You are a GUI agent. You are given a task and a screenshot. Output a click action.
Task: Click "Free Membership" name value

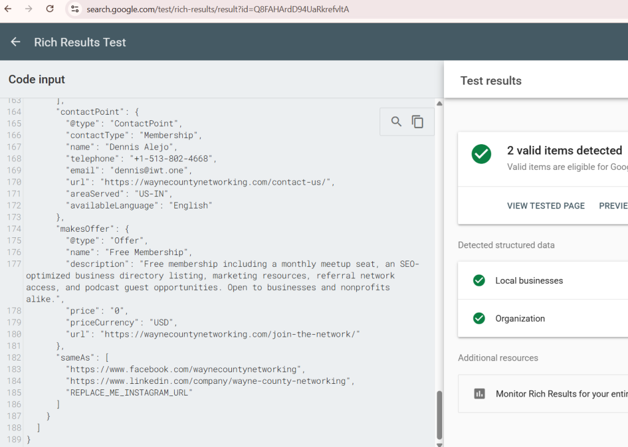[x=146, y=252]
